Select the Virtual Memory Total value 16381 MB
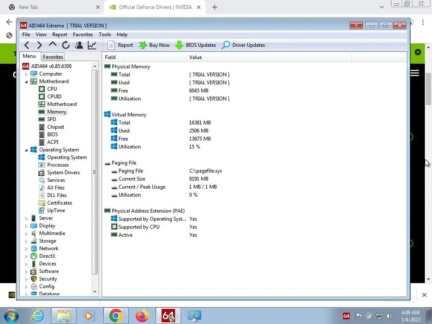The width and height of the screenshot is (432, 324). (200, 123)
